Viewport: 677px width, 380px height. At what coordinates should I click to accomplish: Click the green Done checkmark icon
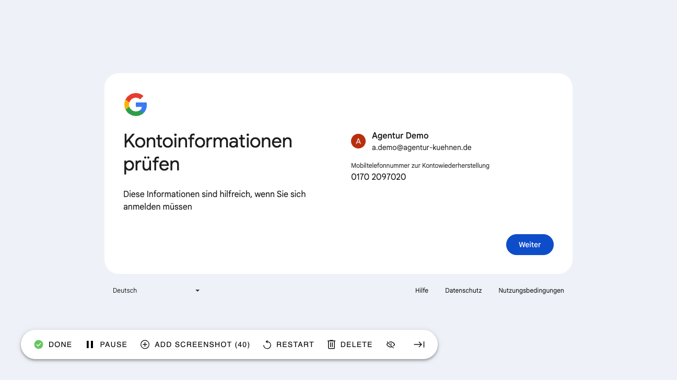[x=39, y=344]
